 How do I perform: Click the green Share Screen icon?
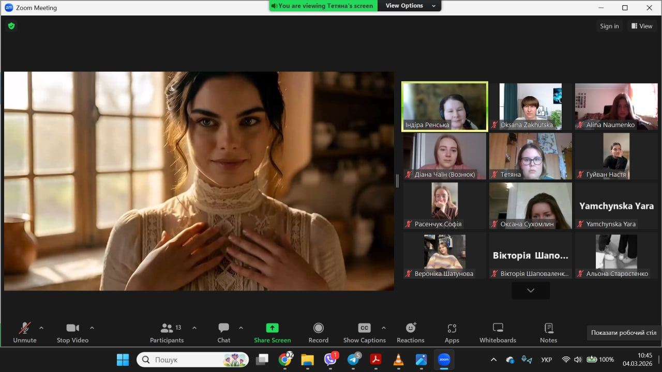coord(272,328)
